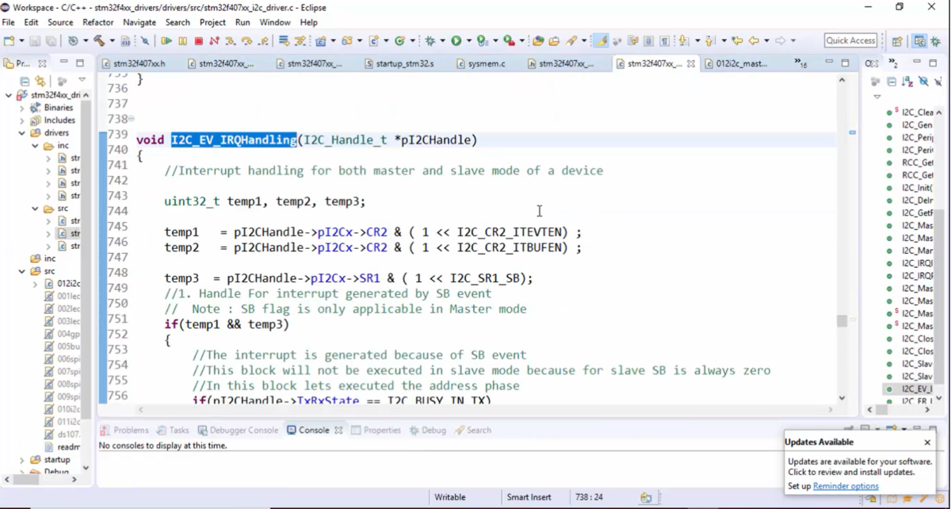Click the Next Annotation icon
The image size is (951, 509).
click(x=684, y=40)
